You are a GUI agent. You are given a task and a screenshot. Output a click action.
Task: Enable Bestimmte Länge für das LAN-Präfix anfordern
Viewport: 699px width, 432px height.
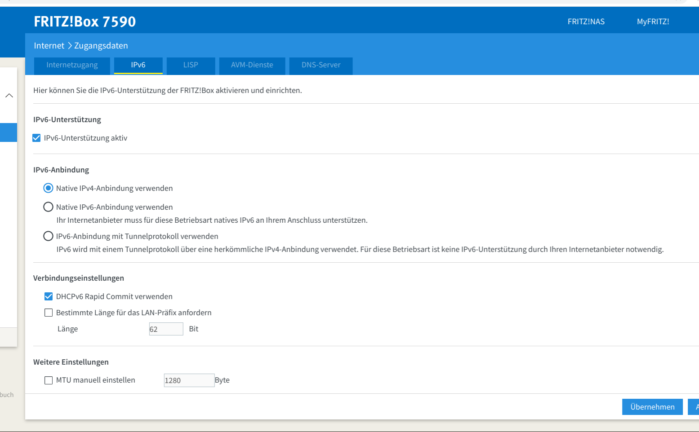(x=49, y=313)
